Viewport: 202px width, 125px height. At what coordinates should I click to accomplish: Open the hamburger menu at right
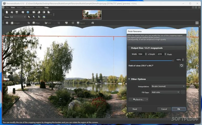[x=197, y=23]
